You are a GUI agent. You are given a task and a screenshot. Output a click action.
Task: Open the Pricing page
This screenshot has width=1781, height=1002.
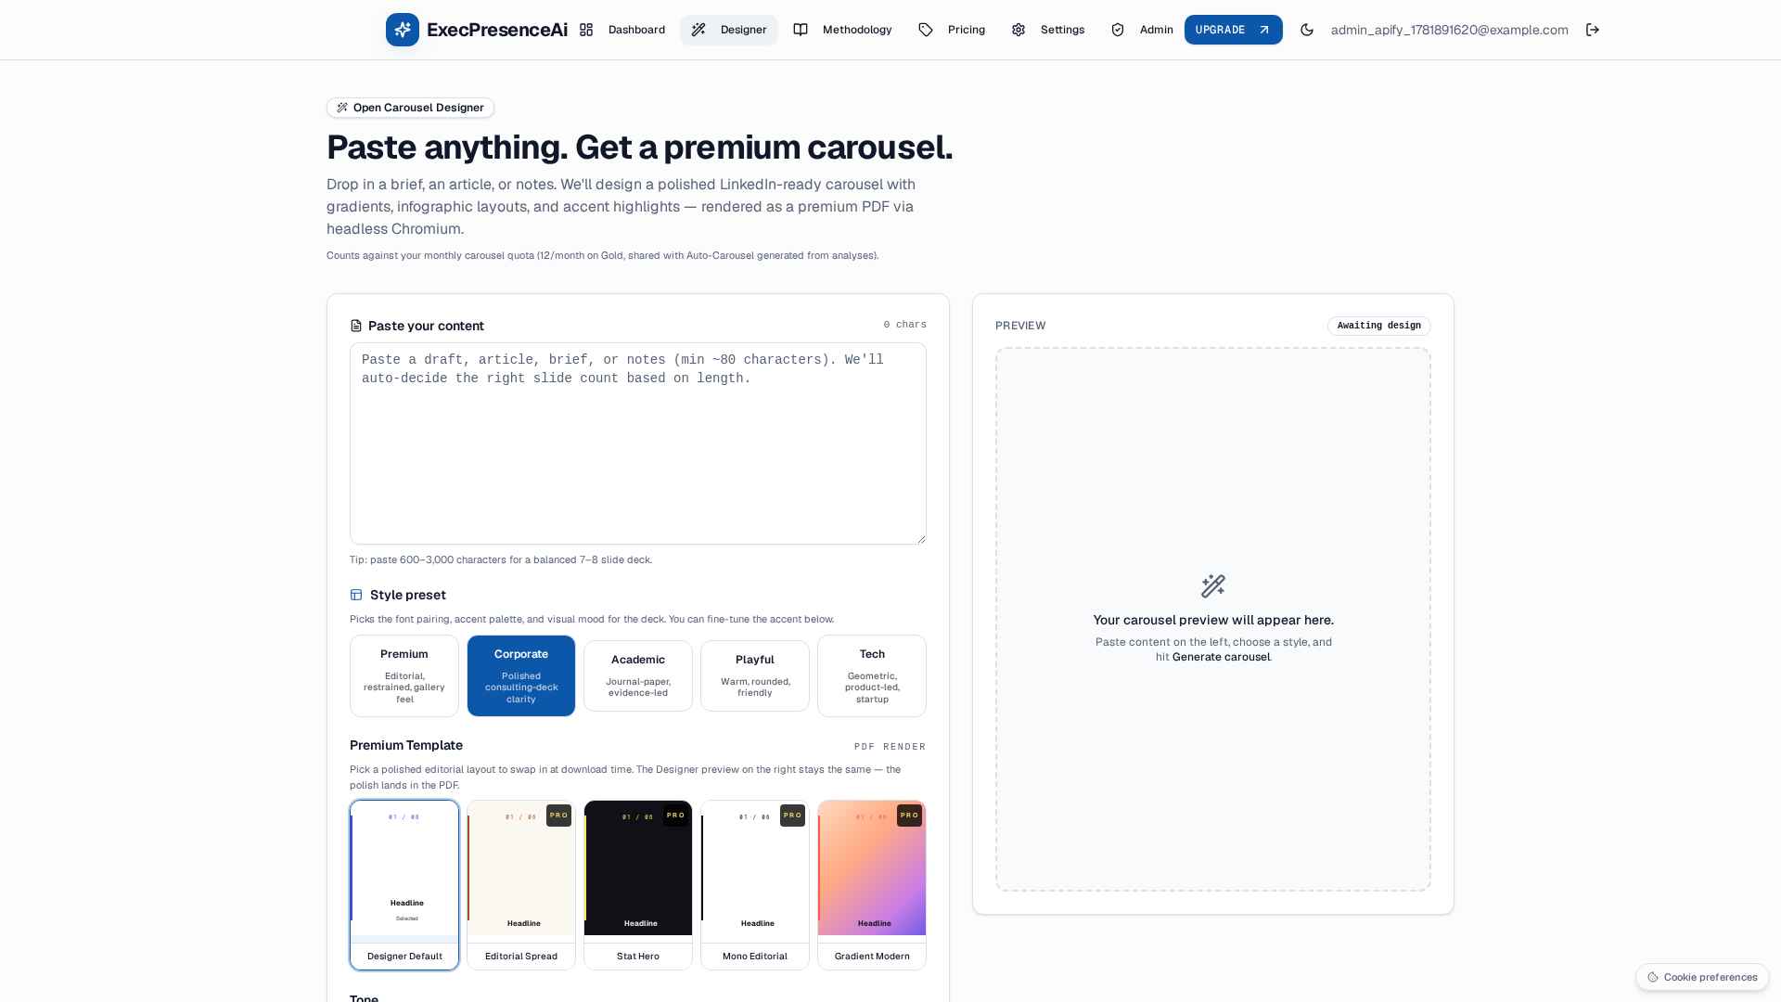(952, 30)
